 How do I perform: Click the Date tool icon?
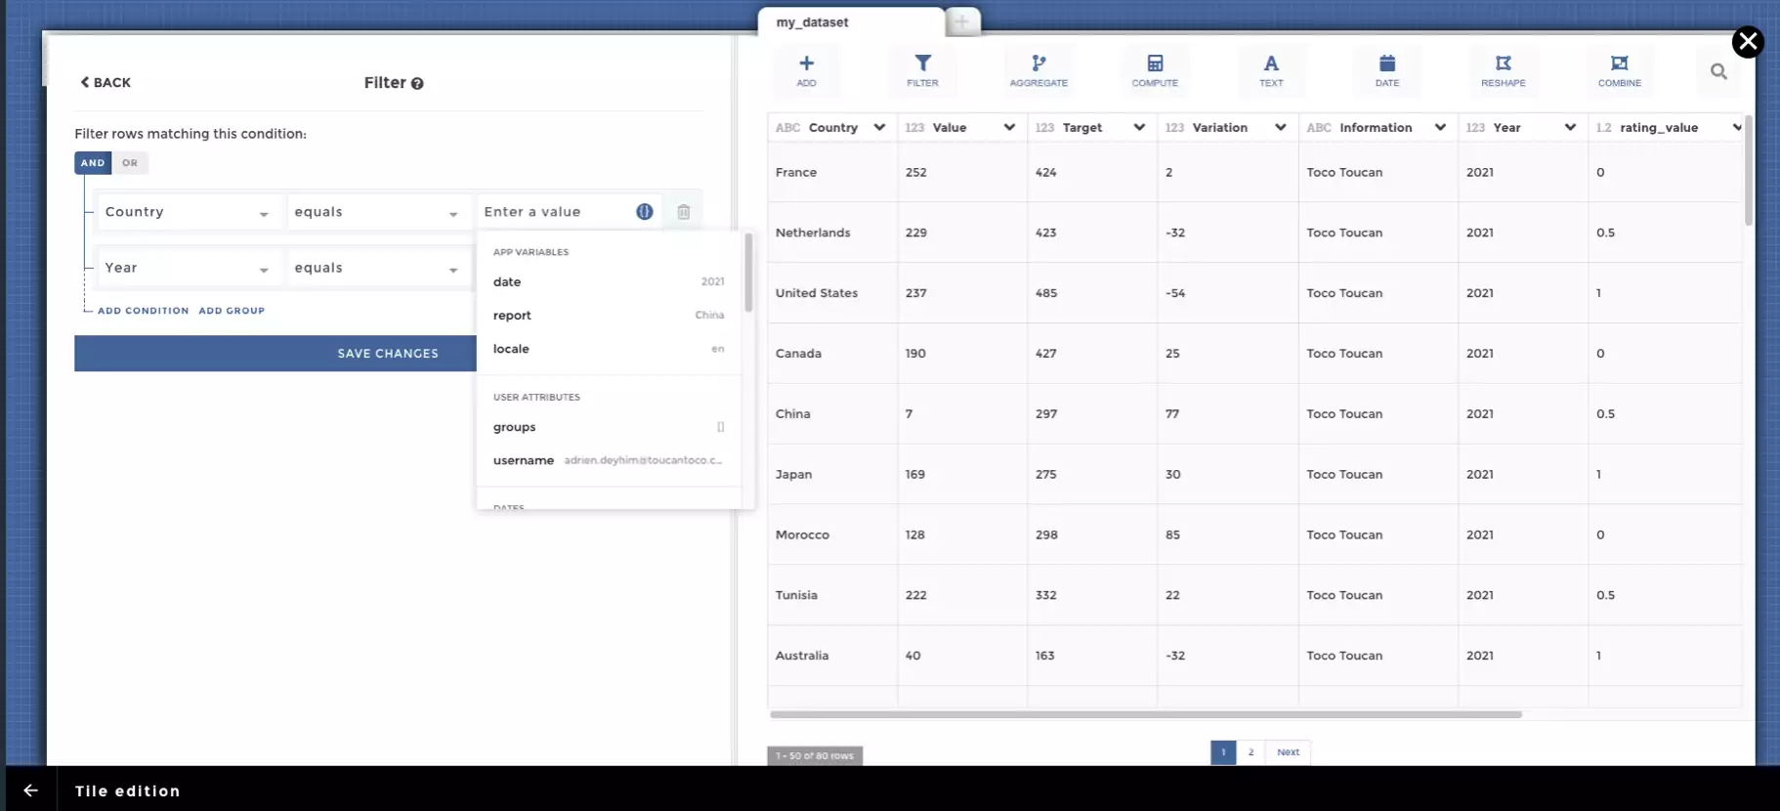coord(1386,70)
